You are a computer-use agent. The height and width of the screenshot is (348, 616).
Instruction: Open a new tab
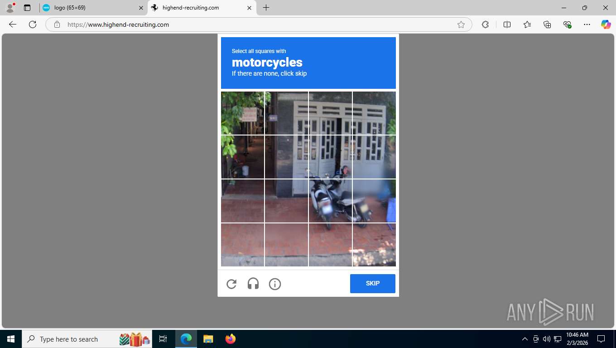click(266, 8)
